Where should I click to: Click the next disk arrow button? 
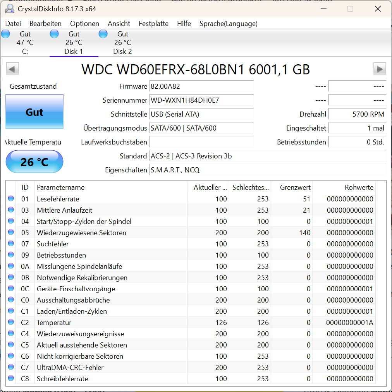click(x=380, y=69)
